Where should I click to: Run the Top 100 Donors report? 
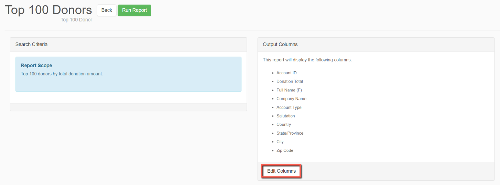[x=134, y=10]
